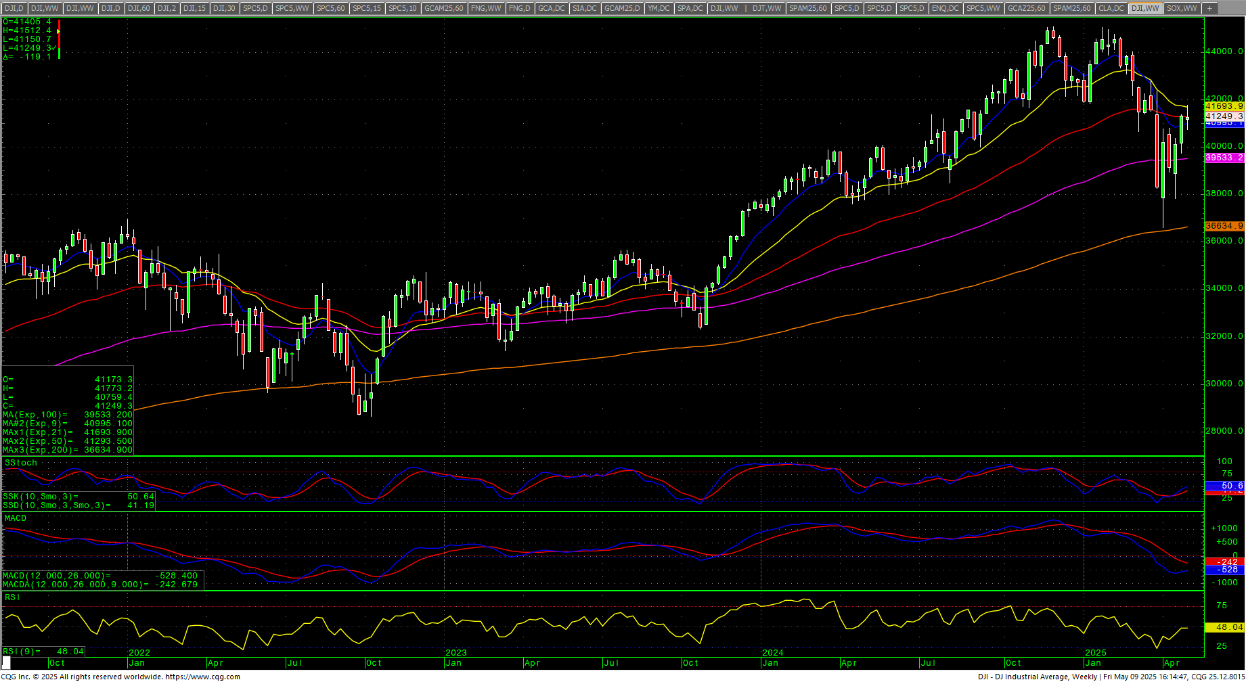Select the FNG,WW tab
Viewport: 1246px width, 682px height.
(x=486, y=8)
